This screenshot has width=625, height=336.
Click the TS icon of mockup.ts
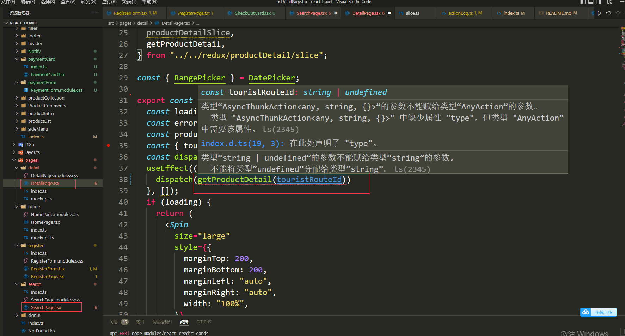(26, 199)
